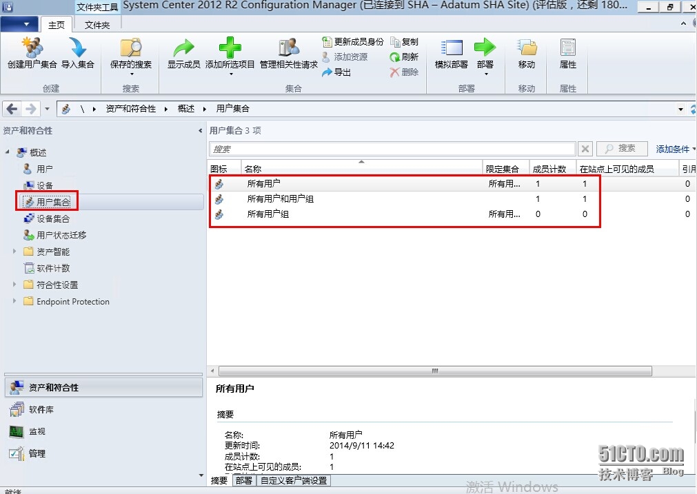Screen dimensions: 697x494
Task: Click Manage Affinity Requests (管理相关性请求) icon
Action: 289,48
